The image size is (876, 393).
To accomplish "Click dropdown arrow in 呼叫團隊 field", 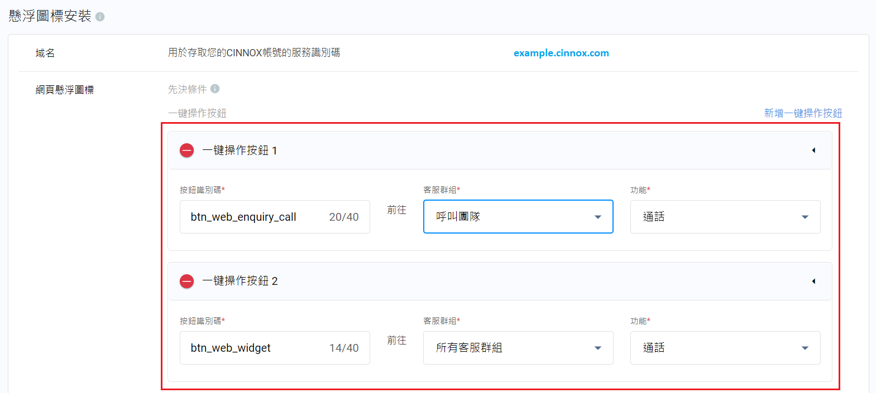I will point(598,217).
